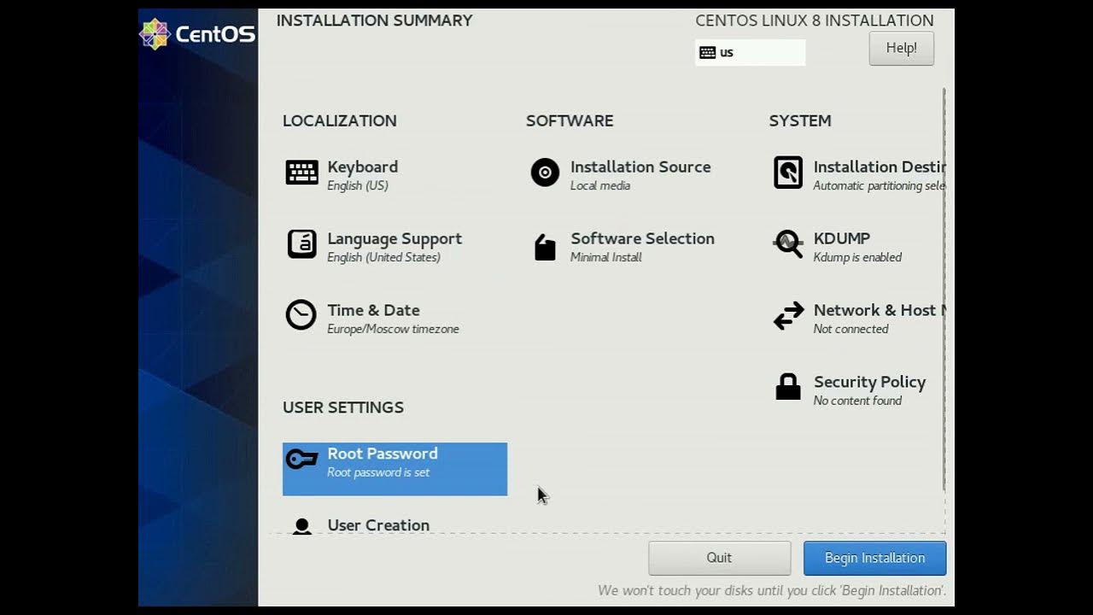Click the keyboard icon beside 'us'
The width and height of the screenshot is (1093, 615).
[707, 52]
